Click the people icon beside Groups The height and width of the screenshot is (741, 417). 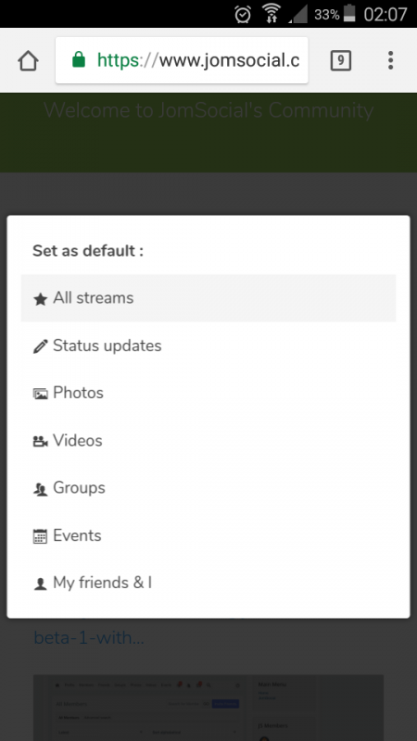pos(40,490)
